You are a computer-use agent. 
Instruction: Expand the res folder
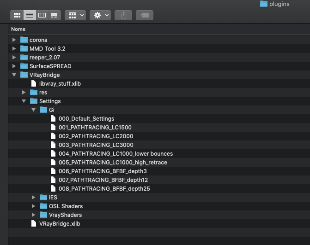[24, 92]
